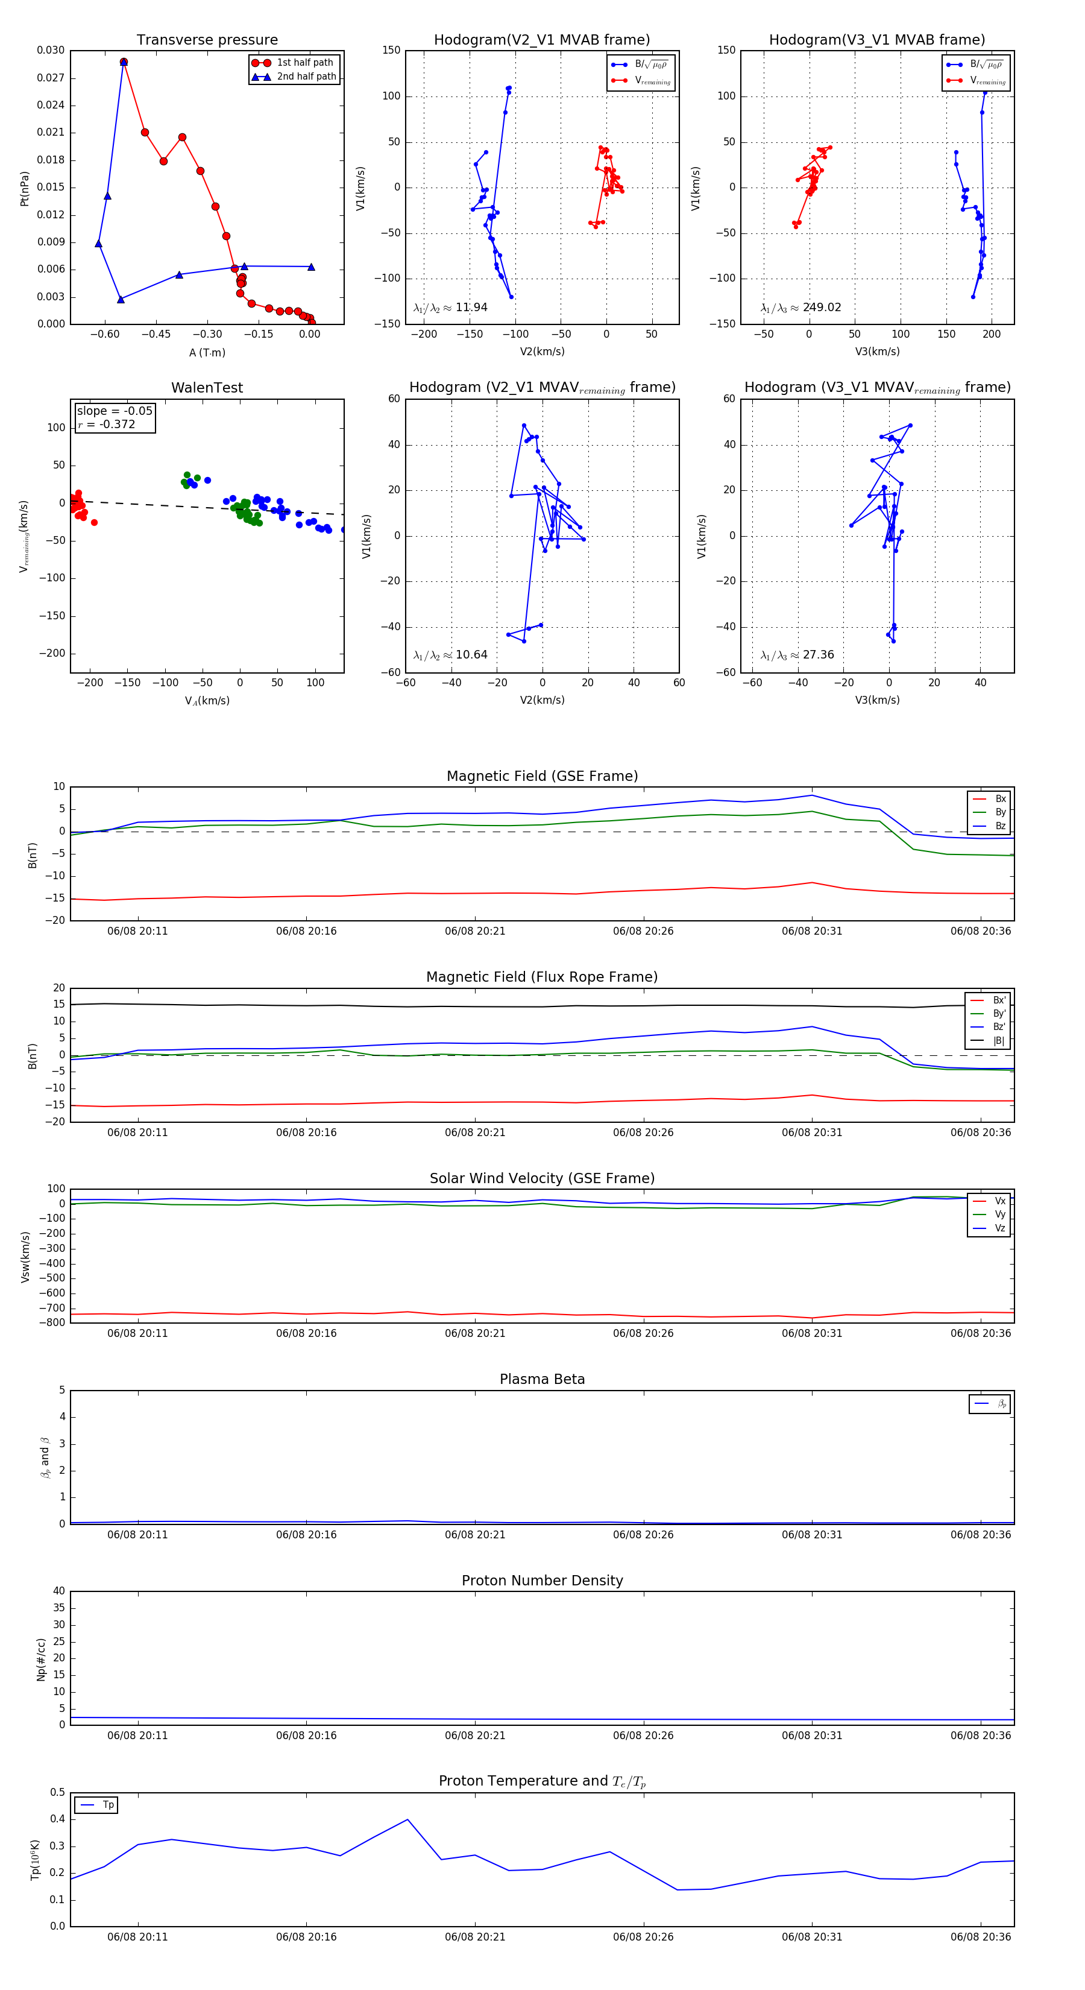Click the 'r = -0.372' annotation

pyautogui.click(x=106, y=424)
